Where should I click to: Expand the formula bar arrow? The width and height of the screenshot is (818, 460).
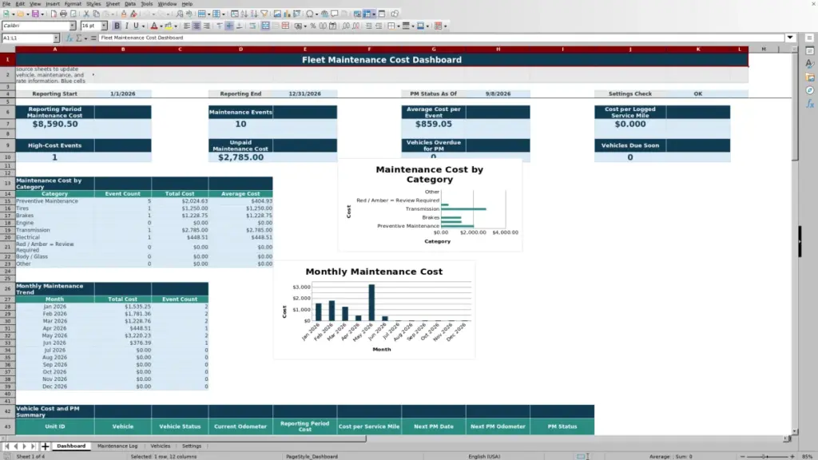click(x=790, y=38)
